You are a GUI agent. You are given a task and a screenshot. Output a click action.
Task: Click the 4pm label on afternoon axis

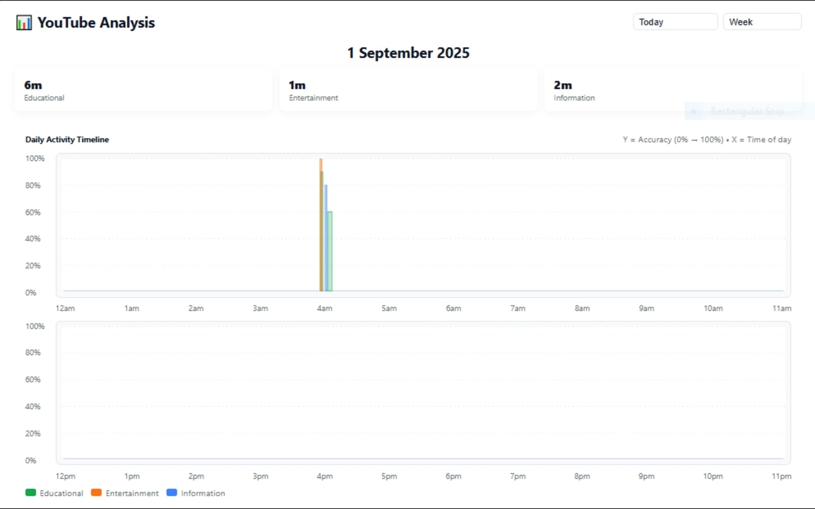324,477
